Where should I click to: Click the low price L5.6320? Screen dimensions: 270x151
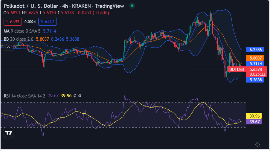48,13
